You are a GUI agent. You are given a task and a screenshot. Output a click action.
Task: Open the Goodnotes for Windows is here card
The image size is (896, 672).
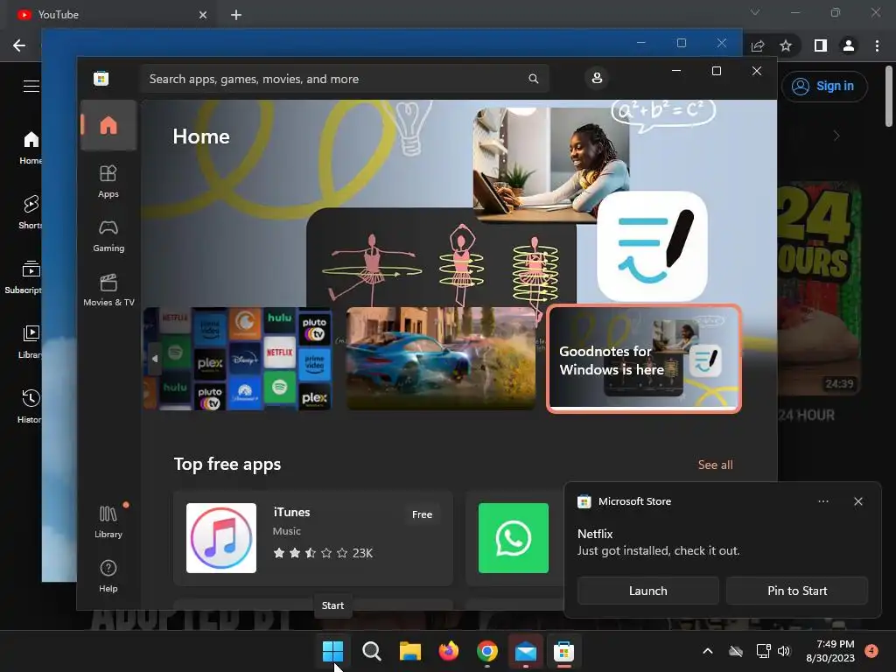tap(644, 358)
